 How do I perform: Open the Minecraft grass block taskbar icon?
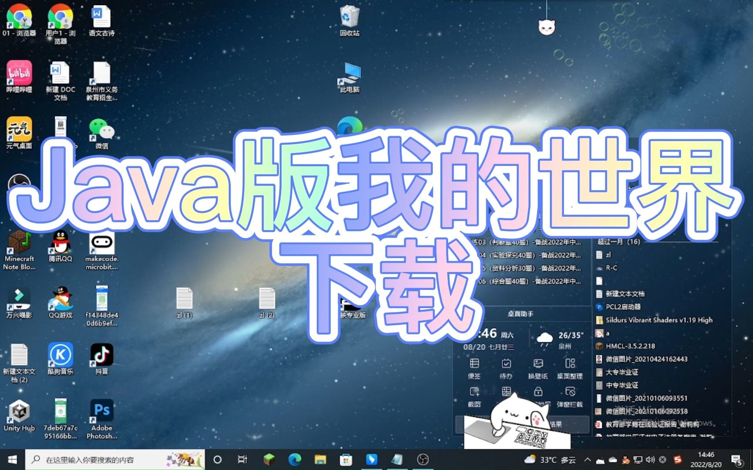(269, 460)
